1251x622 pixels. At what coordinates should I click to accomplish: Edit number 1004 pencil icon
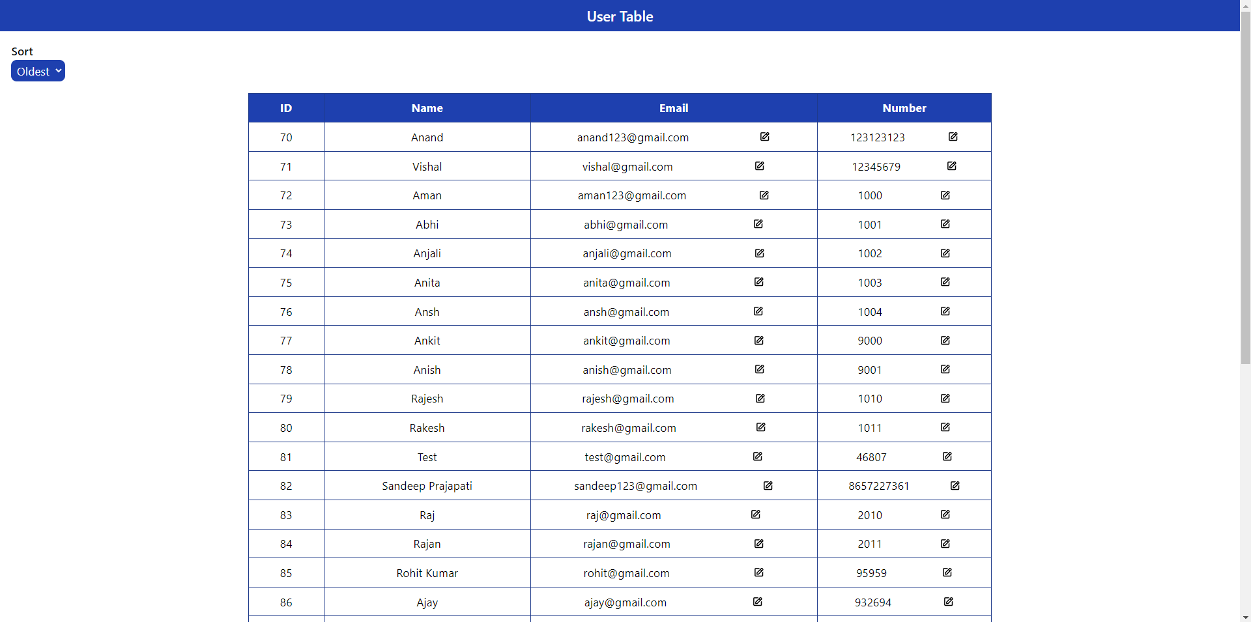click(945, 311)
